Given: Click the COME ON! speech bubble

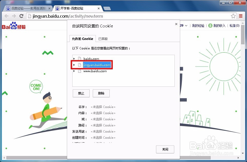Looking at the screenshot, I should [x=36, y=87].
